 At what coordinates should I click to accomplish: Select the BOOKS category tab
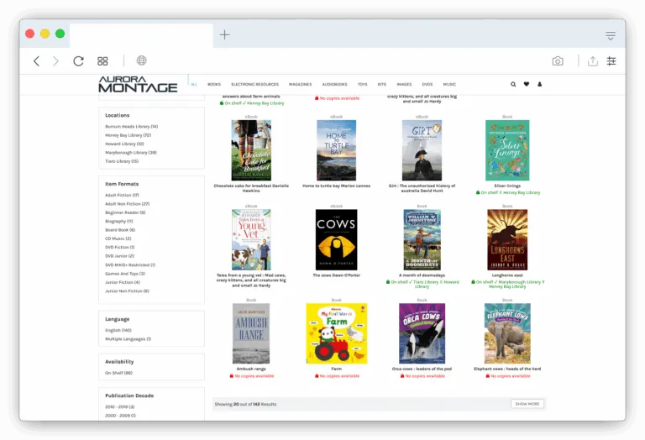coord(214,84)
